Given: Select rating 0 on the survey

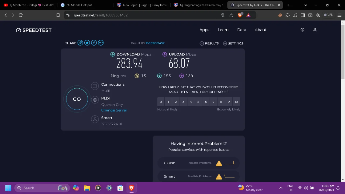Looking at the screenshot, I should pos(161,102).
